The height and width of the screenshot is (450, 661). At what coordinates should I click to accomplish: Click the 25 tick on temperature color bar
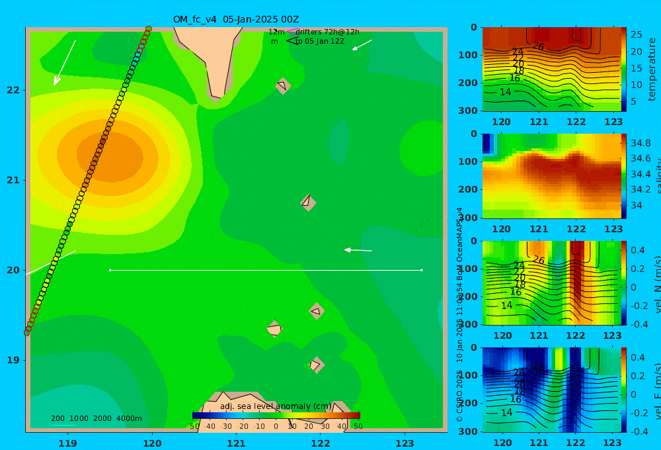[637, 34]
